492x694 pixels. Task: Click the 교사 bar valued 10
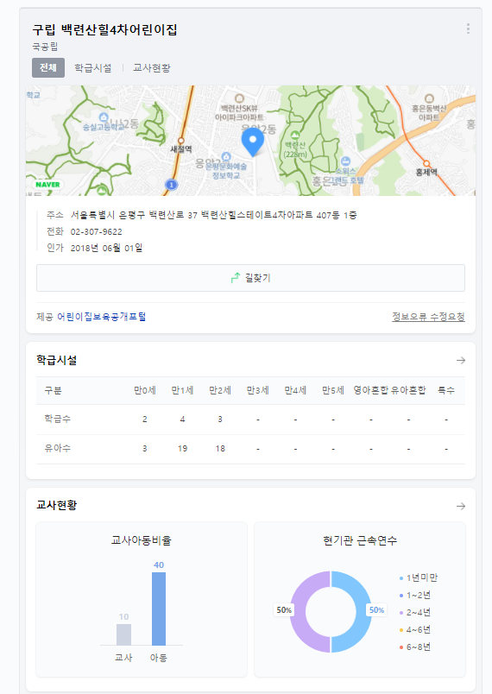click(124, 634)
